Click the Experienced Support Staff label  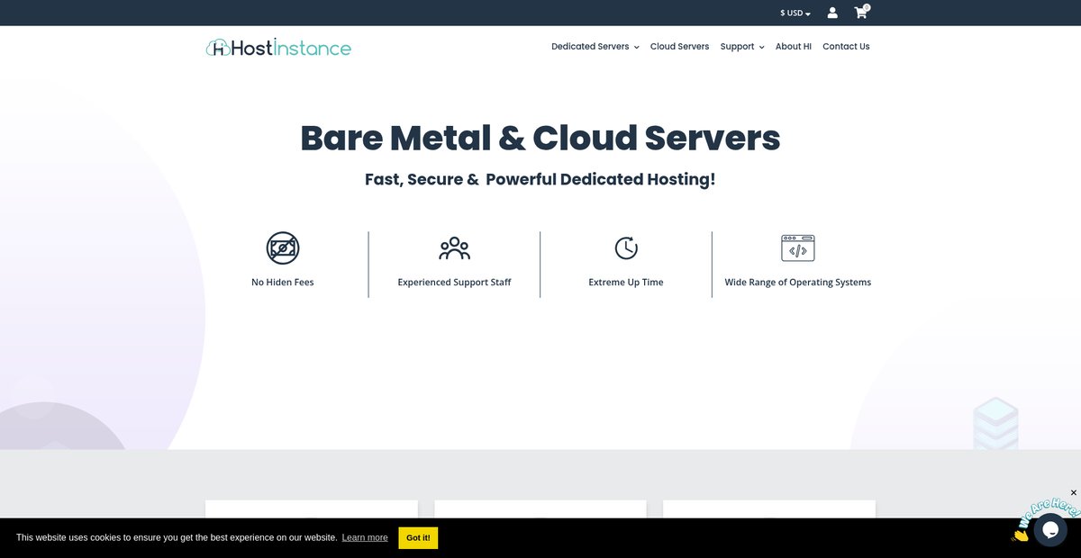point(454,283)
